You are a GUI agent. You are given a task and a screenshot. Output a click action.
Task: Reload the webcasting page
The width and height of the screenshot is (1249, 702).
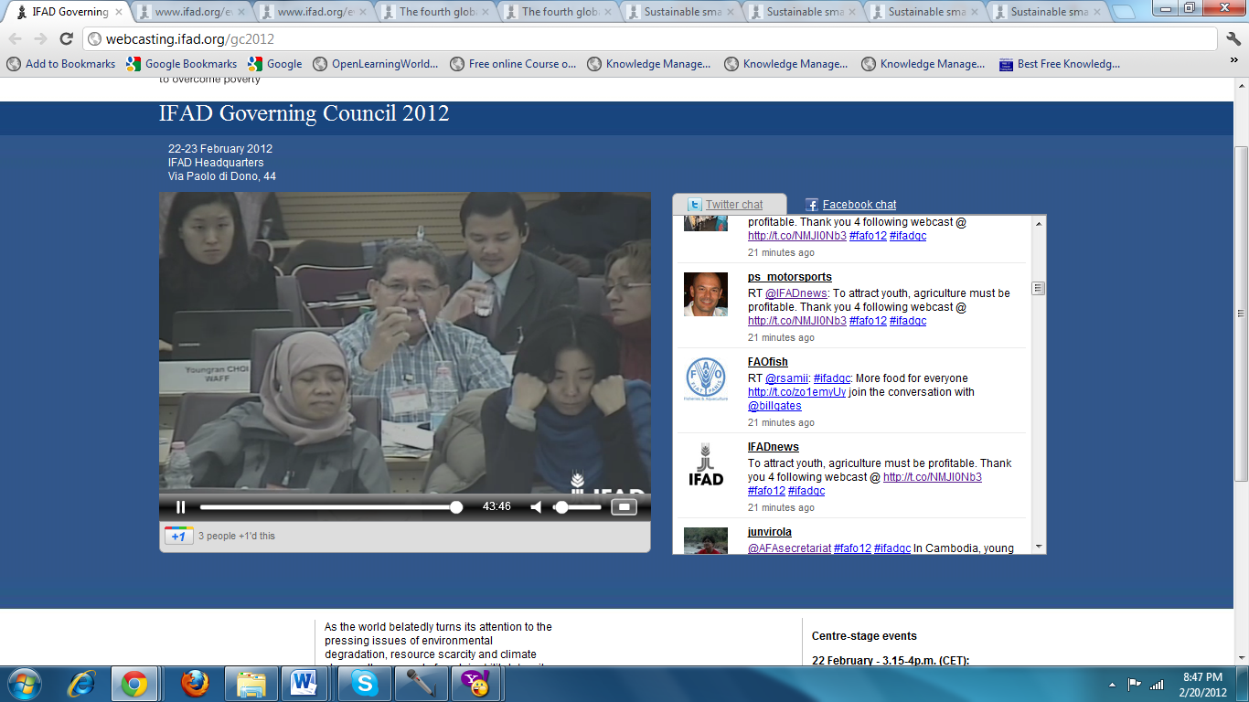(x=66, y=39)
